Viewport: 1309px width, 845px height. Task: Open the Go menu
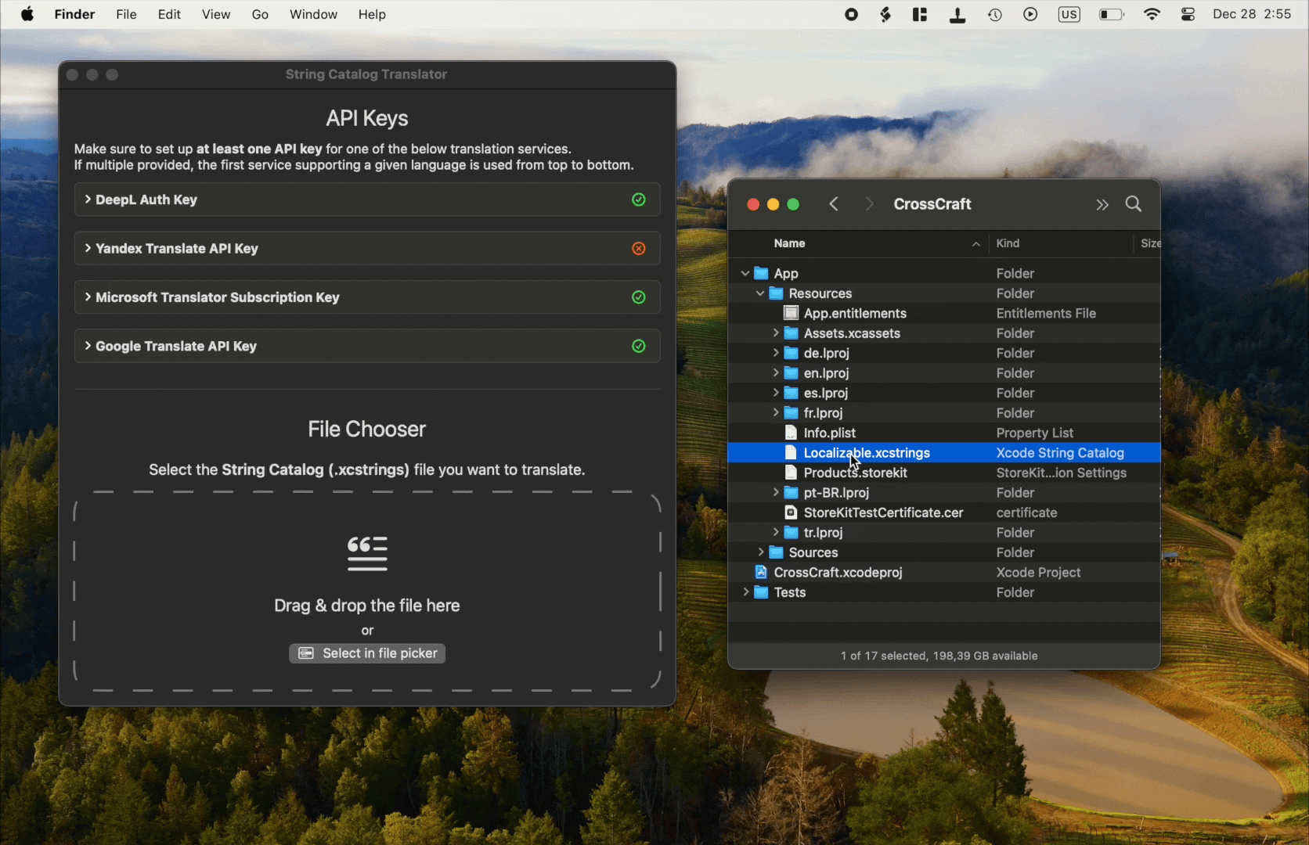point(260,14)
